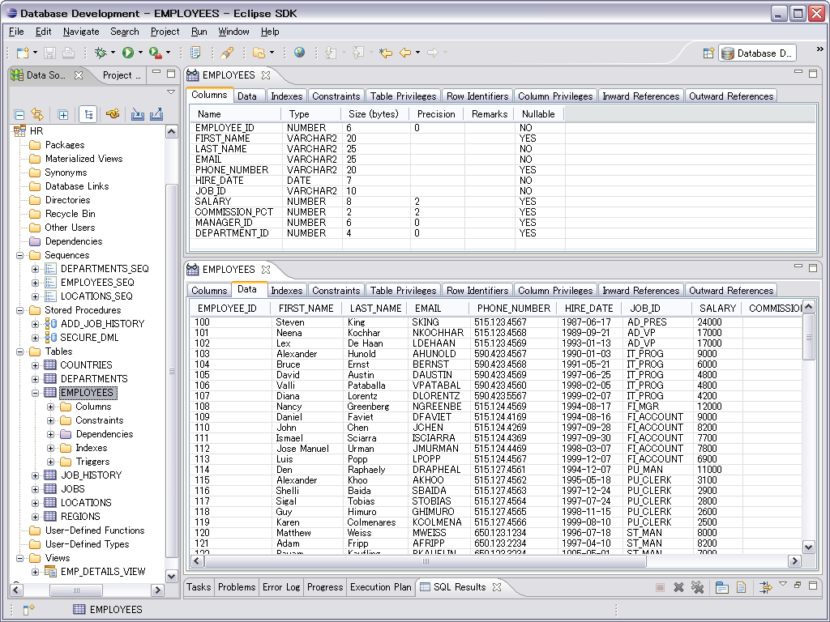
Task: Expand the EMP_DETAILS_VIEW node
Action: coord(36,572)
